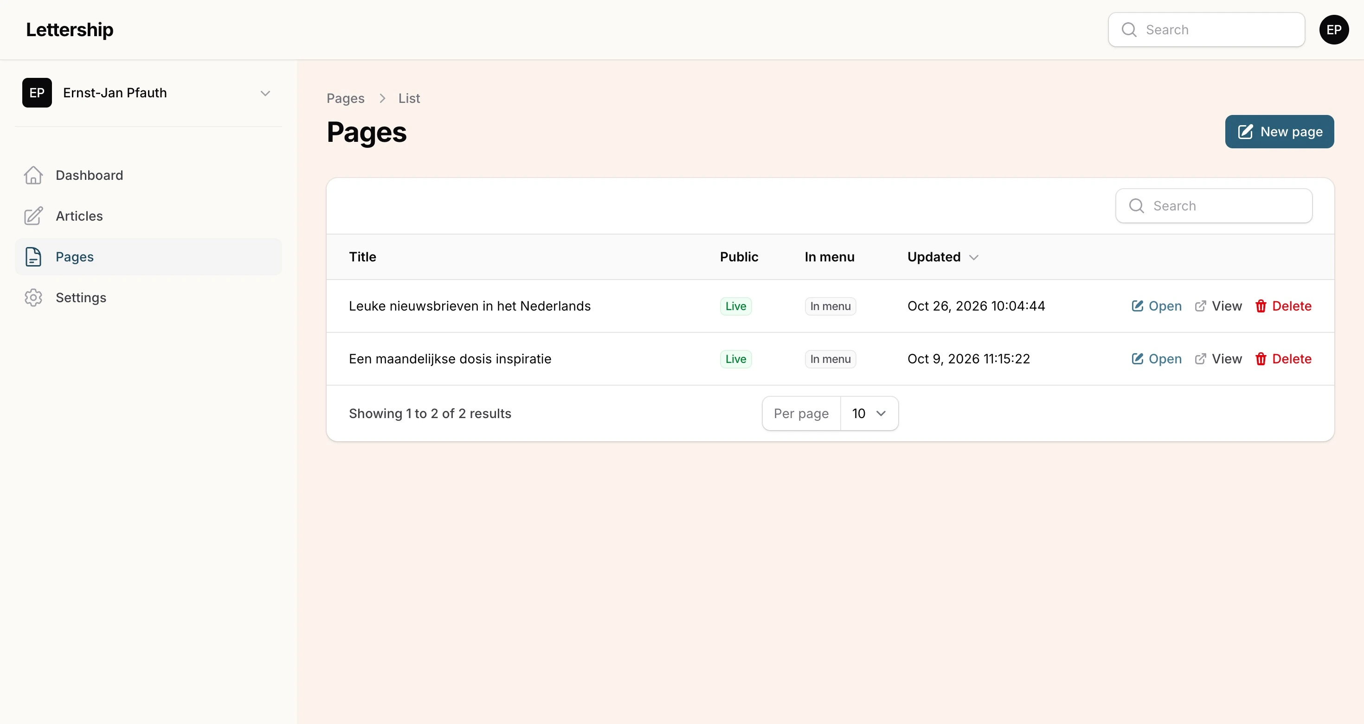The image size is (1364, 724).
Task: Click the title Een maandelijkse dosis inspiratie
Action: (450, 359)
